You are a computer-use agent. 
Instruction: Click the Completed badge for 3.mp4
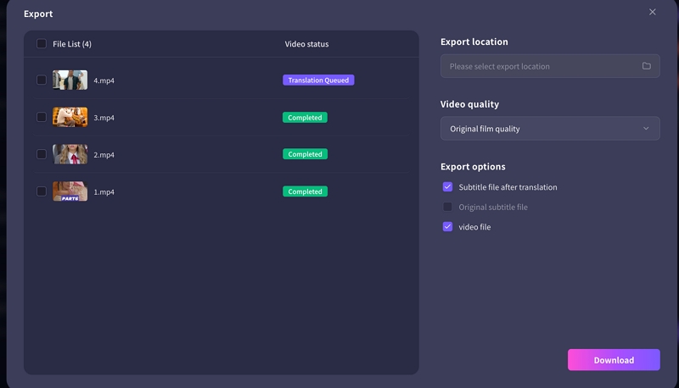(305, 118)
